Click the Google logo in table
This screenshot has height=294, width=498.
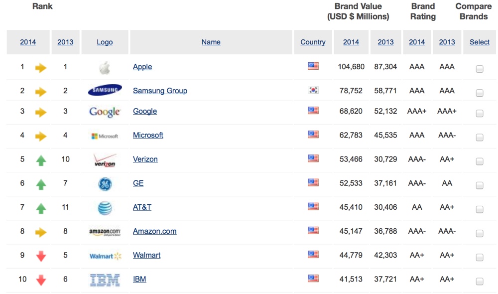pos(105,112)
